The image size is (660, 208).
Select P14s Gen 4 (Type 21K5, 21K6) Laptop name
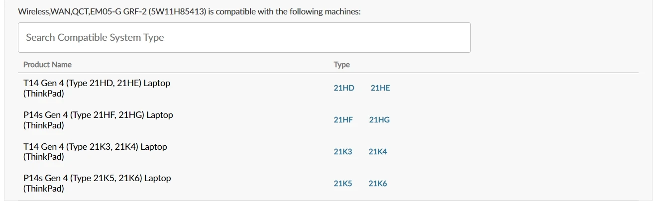97,178
